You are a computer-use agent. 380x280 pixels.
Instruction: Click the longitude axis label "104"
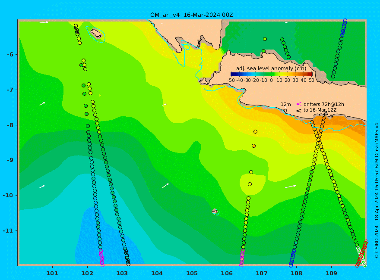tap(157, 274)
